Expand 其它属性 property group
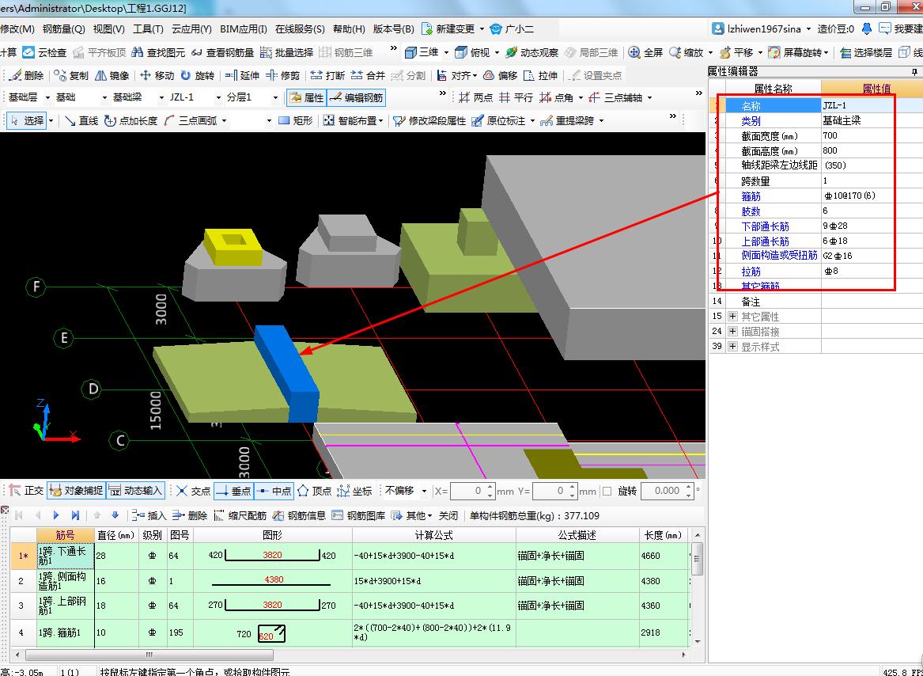Viewport: 923px width, 676px height. (732, 317)
